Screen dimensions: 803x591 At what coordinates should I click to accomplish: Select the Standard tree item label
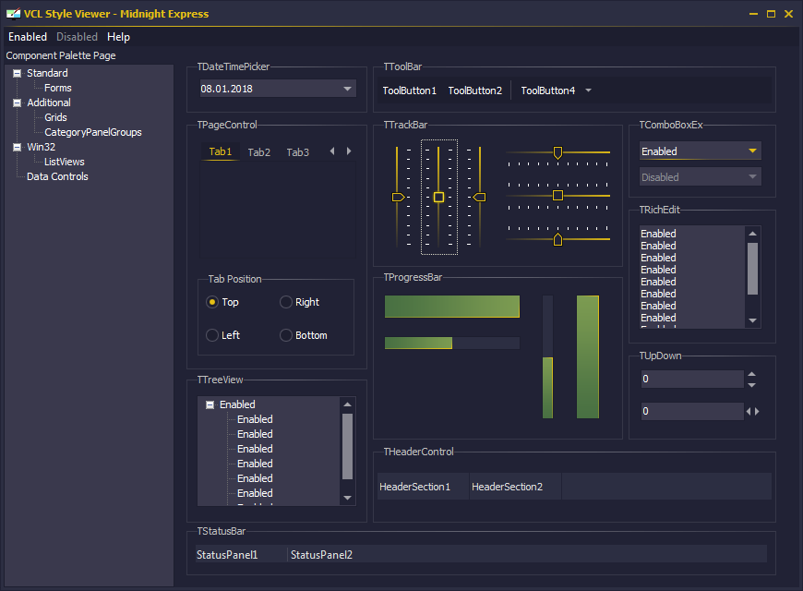(47, 73)
